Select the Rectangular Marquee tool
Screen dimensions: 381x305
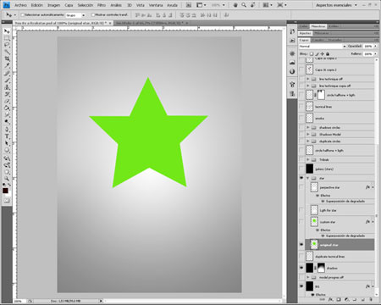click(7, 38)
